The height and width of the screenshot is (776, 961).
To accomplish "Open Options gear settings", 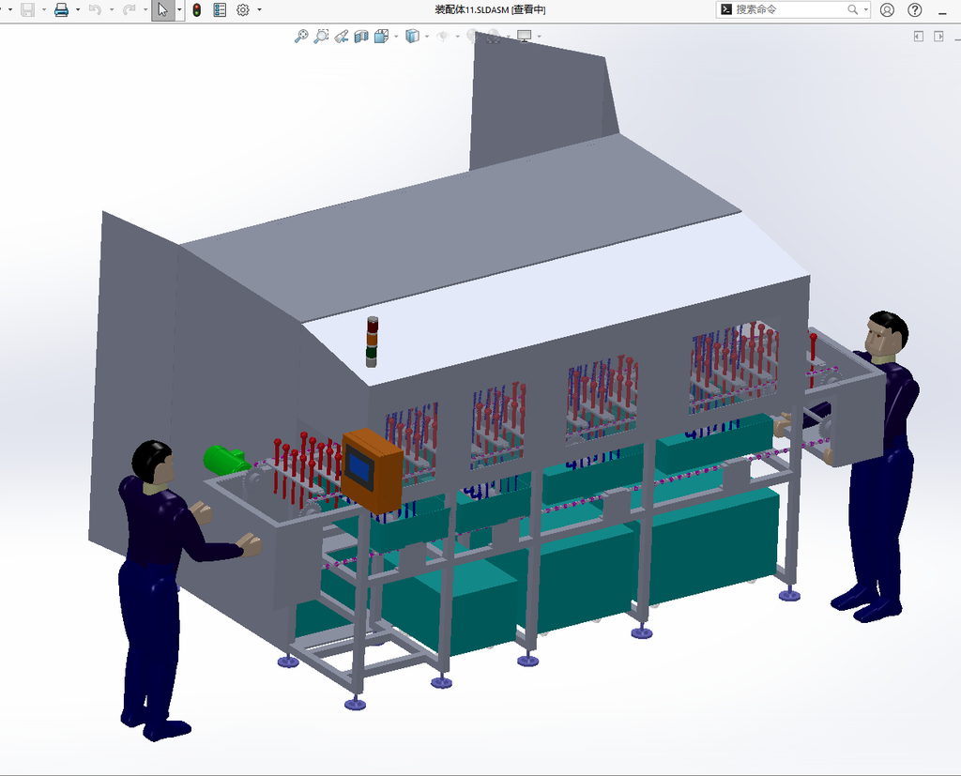I will (243, 9).
